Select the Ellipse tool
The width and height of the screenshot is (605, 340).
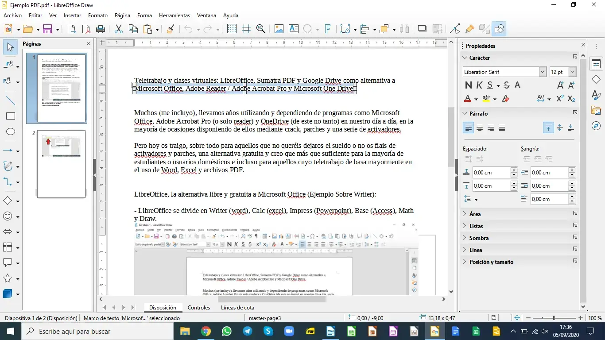(x=11, y=132)
